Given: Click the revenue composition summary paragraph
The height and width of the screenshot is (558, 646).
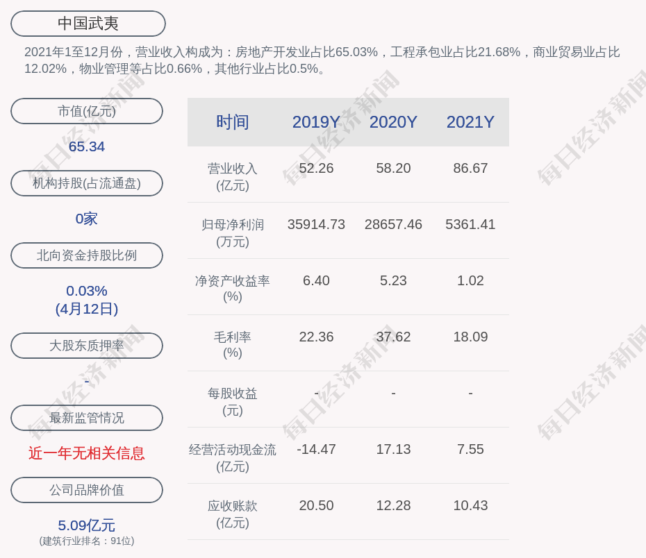Looking at the screenshot, I should coord(322,60).
